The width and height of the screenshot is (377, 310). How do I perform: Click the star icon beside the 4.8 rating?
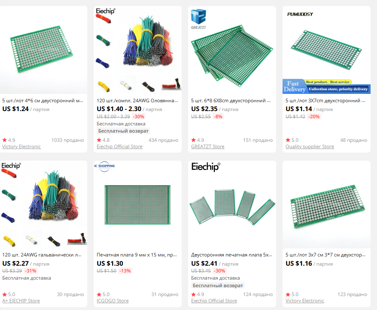tap(99, 140)
